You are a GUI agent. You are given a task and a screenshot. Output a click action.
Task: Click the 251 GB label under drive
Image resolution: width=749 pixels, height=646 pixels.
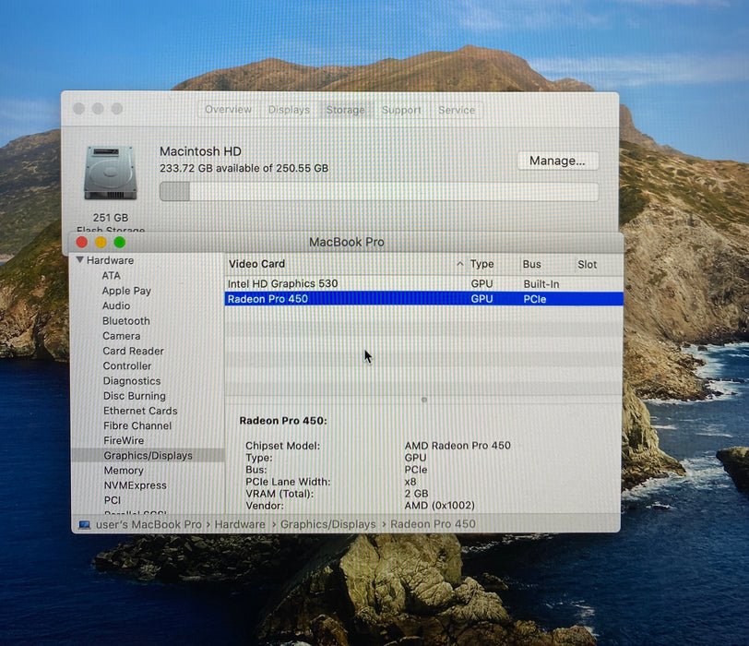111,218
